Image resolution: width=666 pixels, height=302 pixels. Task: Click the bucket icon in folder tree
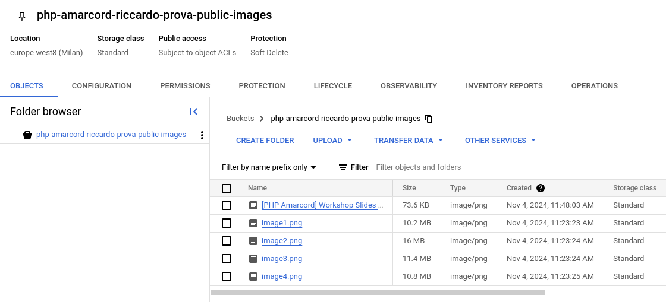[27, 135]
